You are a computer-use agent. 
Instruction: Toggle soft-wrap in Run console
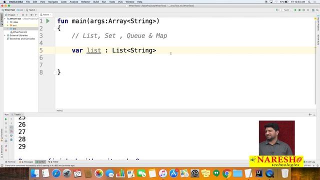(x=11, y=127)
